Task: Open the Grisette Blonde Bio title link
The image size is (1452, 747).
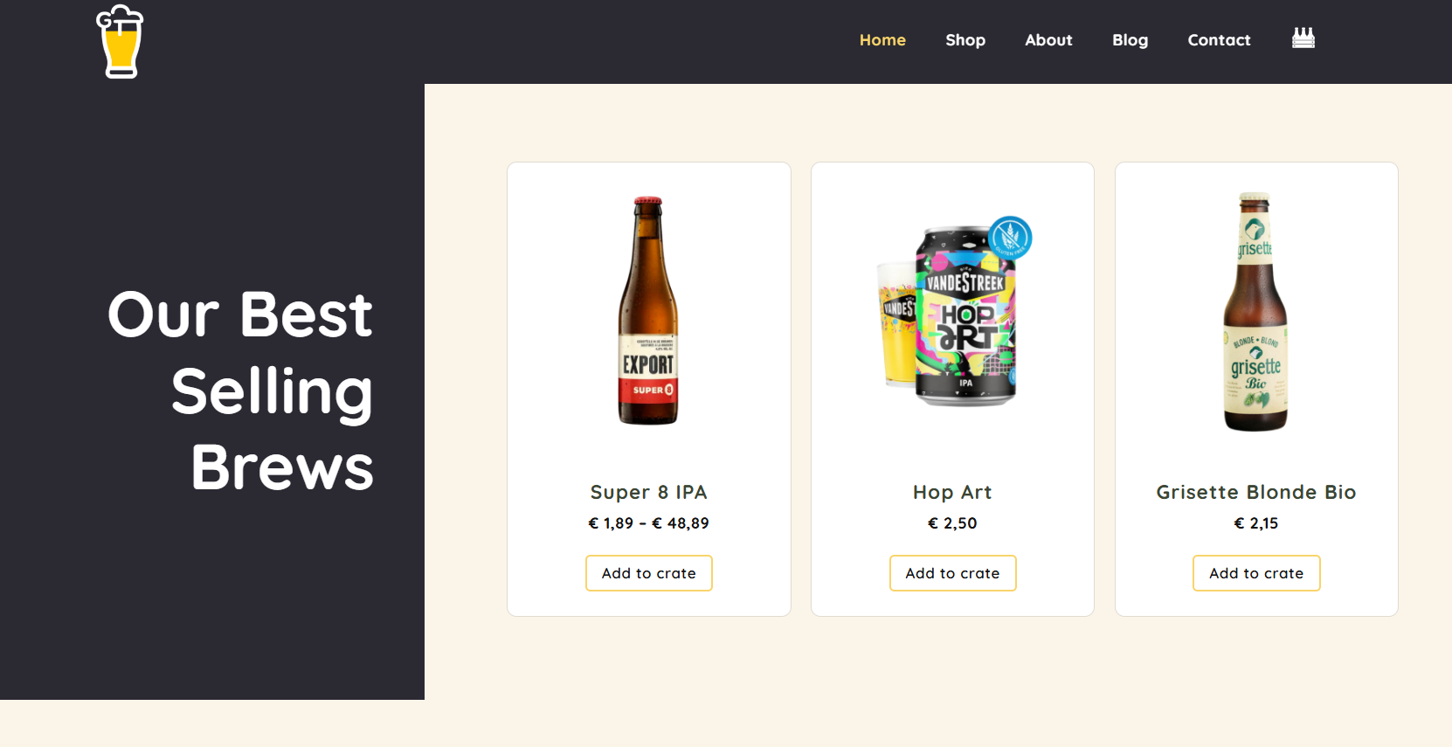Action: 1255,493
